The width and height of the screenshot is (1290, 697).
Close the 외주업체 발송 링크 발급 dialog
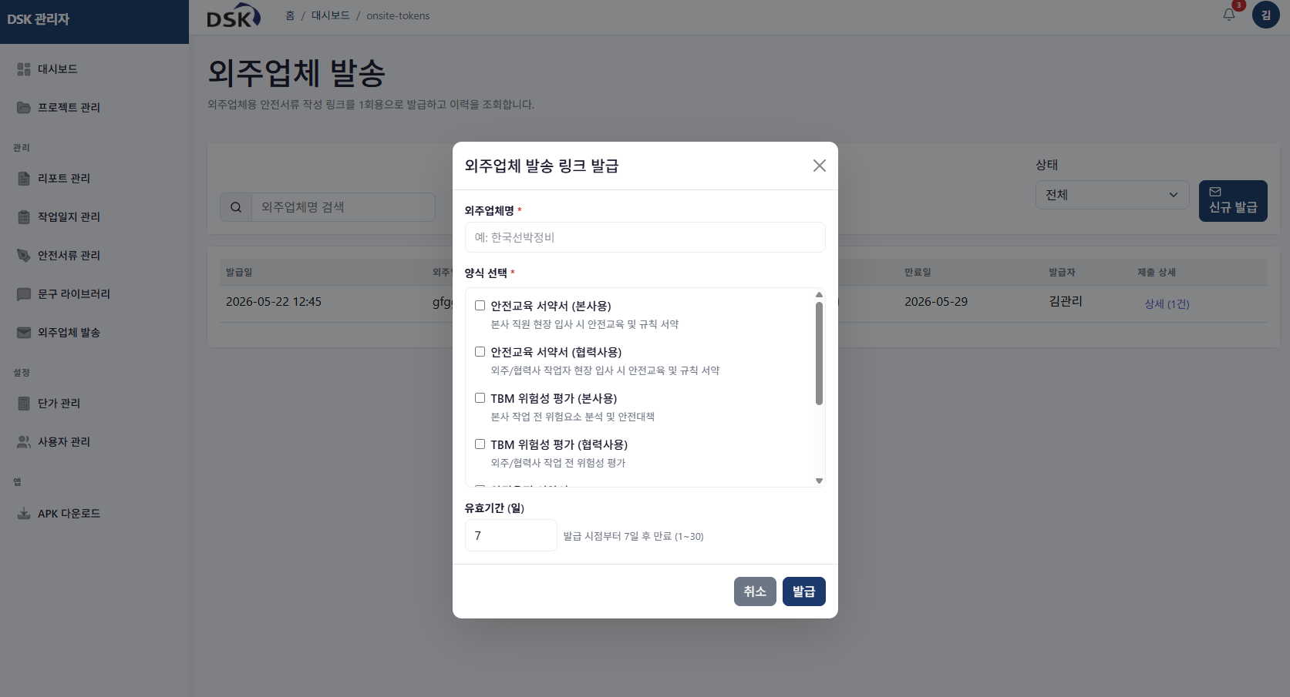coord(820,166)
